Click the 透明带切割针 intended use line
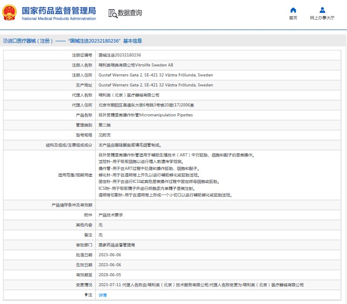Viewport: 347px width, 304px height. pyautogui.click(x=165, y=195)
